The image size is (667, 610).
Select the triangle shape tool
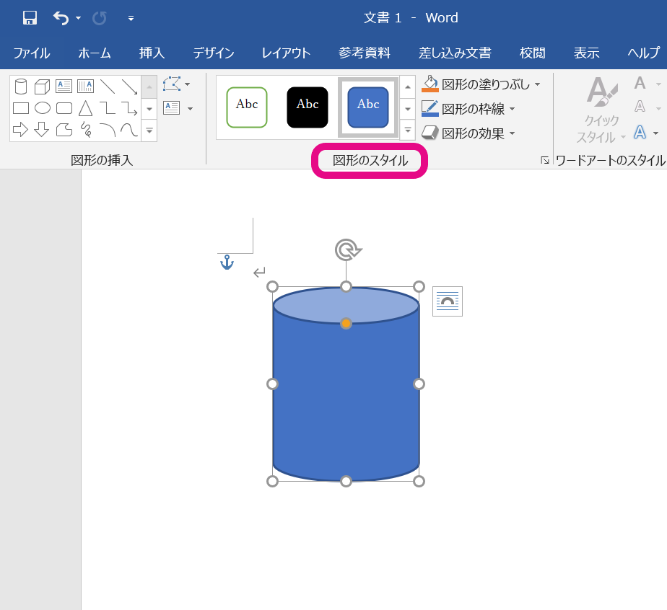(85, 108)
